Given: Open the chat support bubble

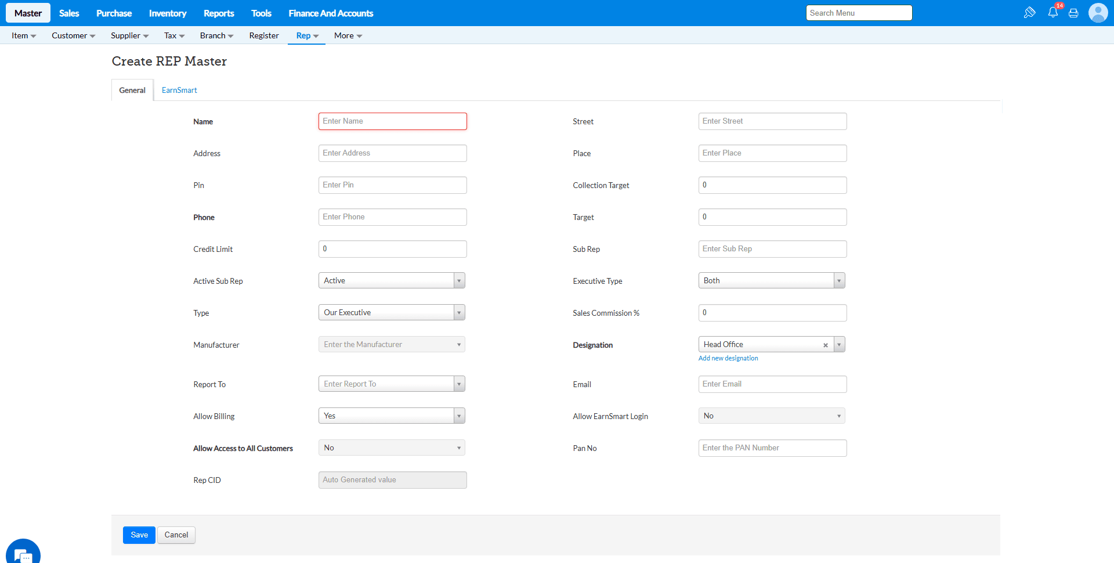Looking at the screenshot, I should tap(23, 554).
